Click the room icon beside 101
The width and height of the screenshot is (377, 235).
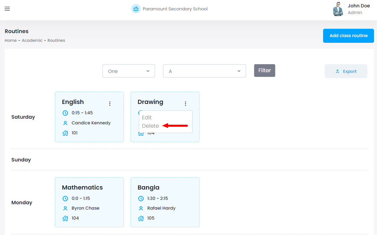(x=65, y=133)
